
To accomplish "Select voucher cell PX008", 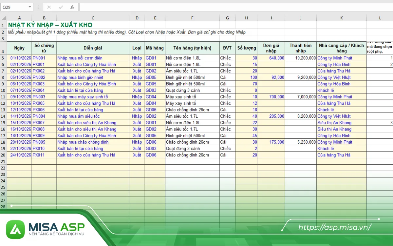I will [44, 129].
